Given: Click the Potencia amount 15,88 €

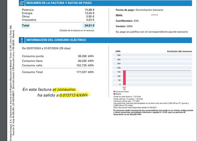Looking at the screenshot, I should (90, 10).
